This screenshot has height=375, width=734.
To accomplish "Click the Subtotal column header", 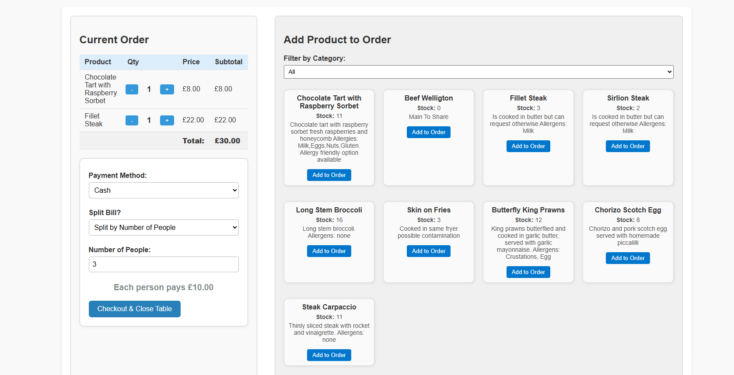I will pyautogui.click(x=229, y=62).
